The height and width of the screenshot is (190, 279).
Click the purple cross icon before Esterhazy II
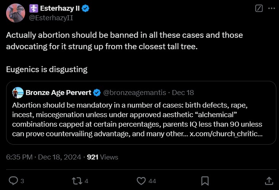[x=34, y=9]
